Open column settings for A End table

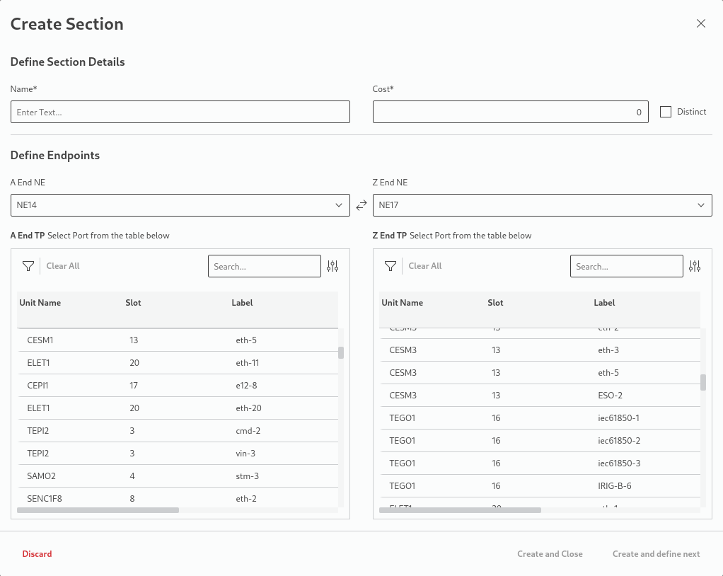click(x=332, y=266)
